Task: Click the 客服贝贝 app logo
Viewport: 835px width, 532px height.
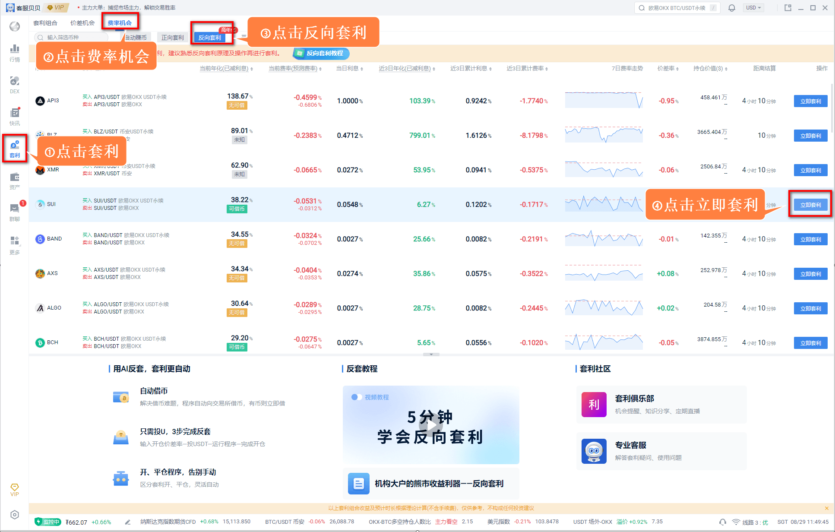Action: point(10,8)
